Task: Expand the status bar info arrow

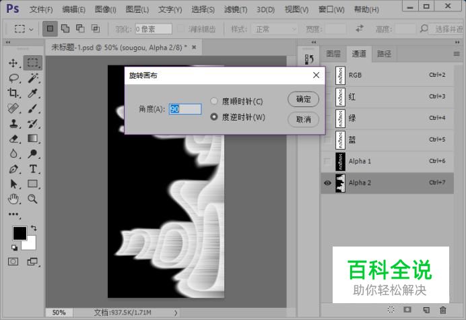Action: [176, 313]
